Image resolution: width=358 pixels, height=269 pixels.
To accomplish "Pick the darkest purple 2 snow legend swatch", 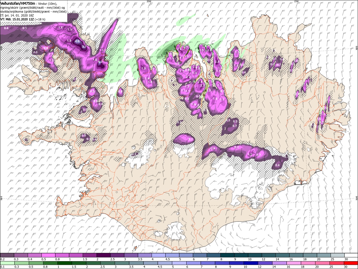I will (103, 255).
